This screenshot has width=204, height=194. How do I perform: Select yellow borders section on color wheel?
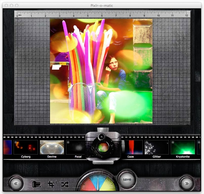(x=108, y=185)
